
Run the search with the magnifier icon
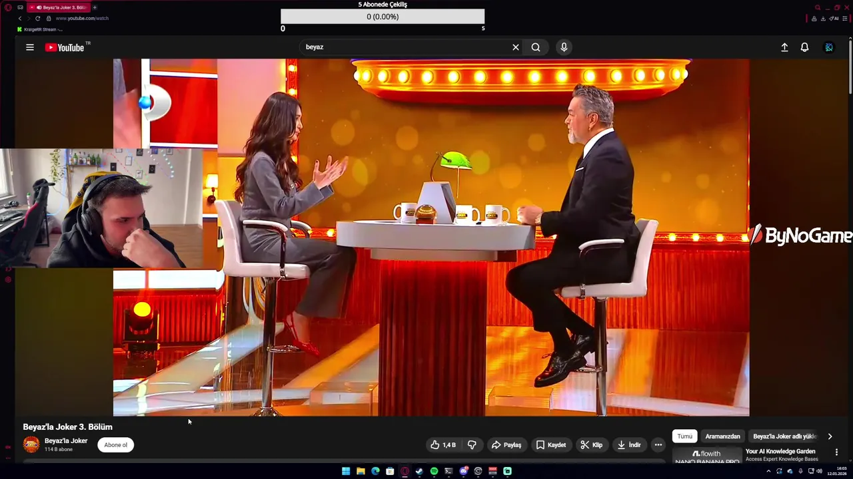[x=536, y=47]
